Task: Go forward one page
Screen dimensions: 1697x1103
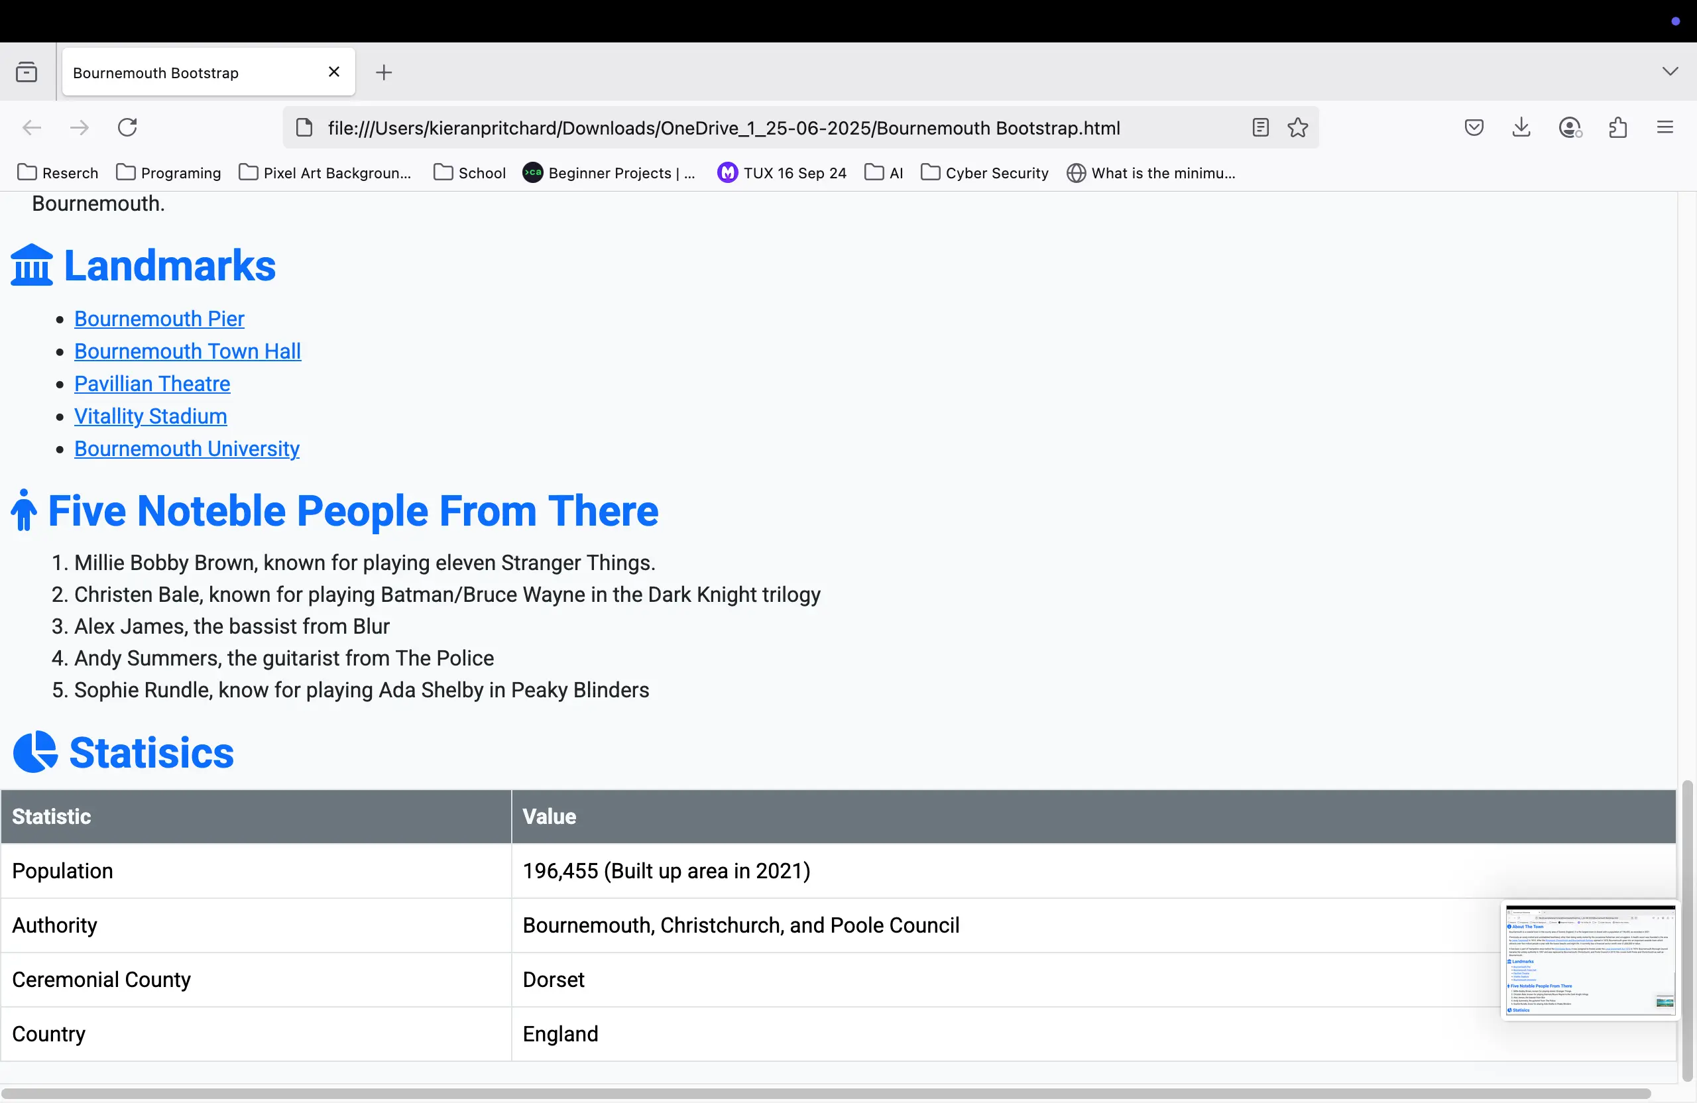Action: pos(79,128)
